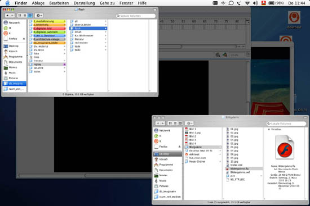Expand the literatur folder in second column
The width and height of the screenshot is (310, 206).
click(105, 39)
